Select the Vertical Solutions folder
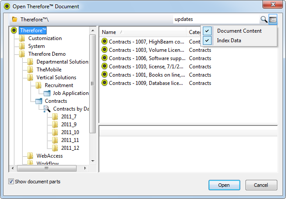 pos(56,78)
